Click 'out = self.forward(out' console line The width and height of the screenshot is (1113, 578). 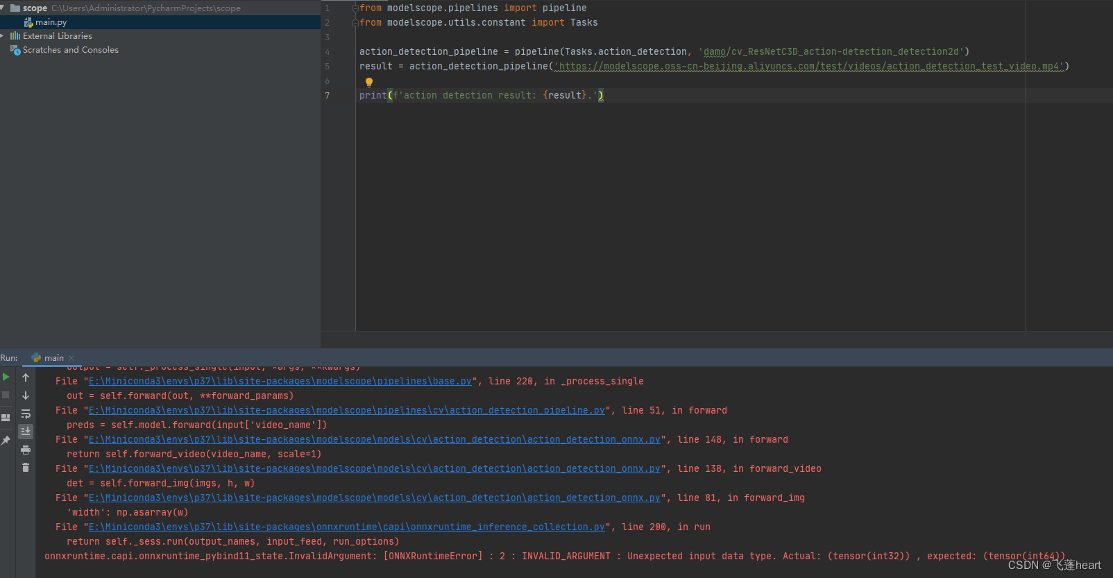tap(180, 396)
